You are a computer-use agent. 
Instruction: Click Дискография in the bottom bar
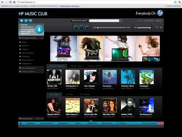[63, 123]
